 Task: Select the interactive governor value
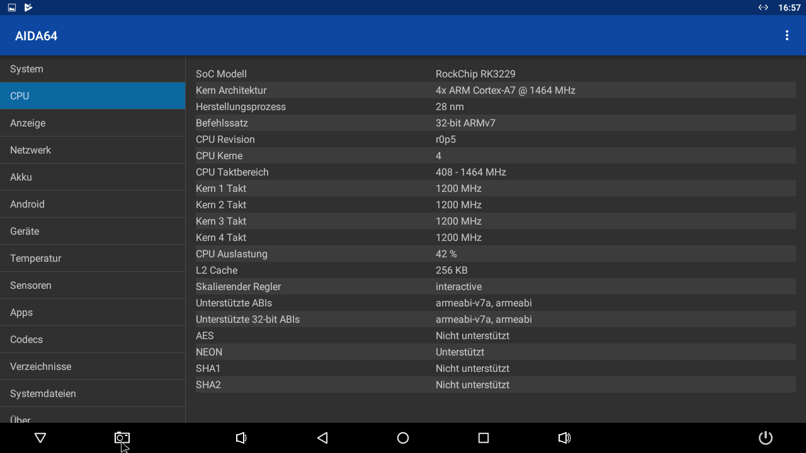tap(458, 287)
